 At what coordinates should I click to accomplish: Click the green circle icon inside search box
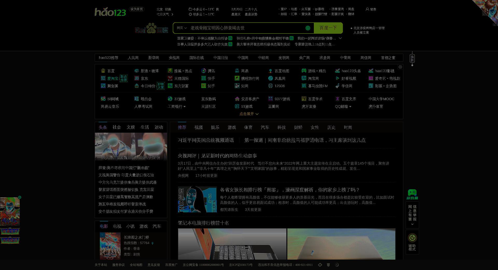308,28
